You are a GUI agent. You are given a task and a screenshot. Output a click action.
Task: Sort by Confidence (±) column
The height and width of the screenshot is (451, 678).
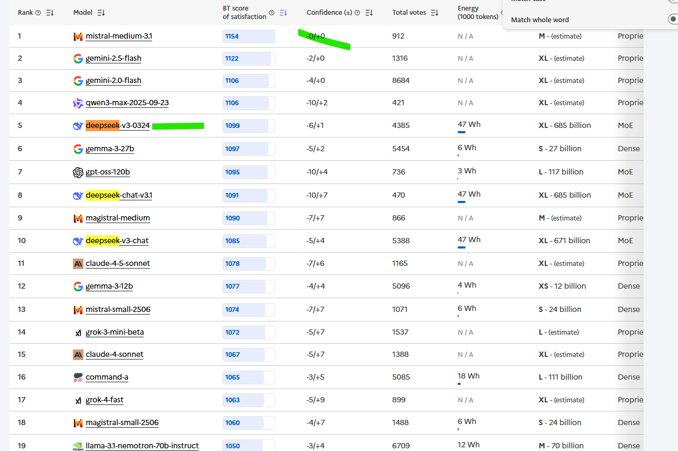click(x=369, y=13)
